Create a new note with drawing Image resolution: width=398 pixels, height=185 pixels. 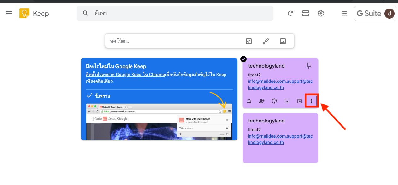(x=266, y=41)
